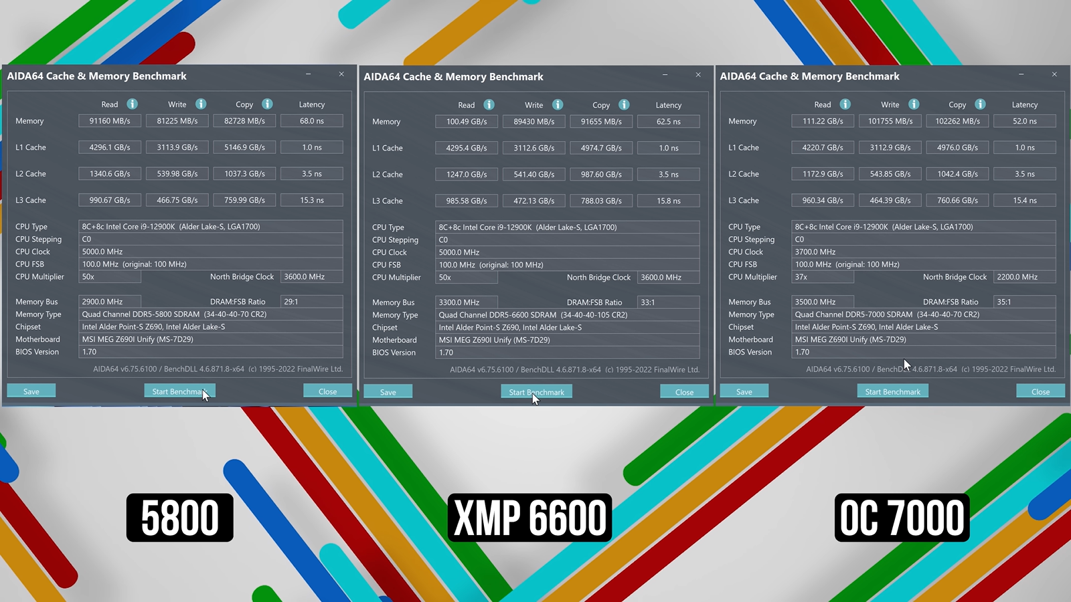The width and height of the screenshot is (1071, 602).
Task: Click Memory Type field Quad Channel DDR5-6600 SDRAM
Action: click(568, 315)
